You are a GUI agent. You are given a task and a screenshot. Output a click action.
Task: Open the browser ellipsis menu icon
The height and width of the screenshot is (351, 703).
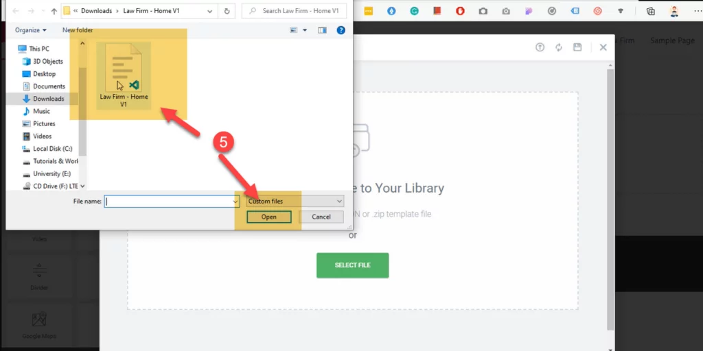698,11
